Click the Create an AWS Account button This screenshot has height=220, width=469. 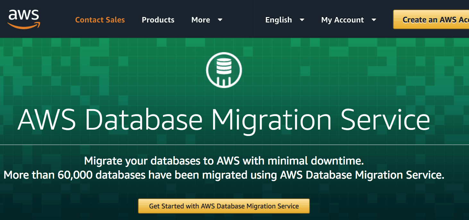coord(431,20)
